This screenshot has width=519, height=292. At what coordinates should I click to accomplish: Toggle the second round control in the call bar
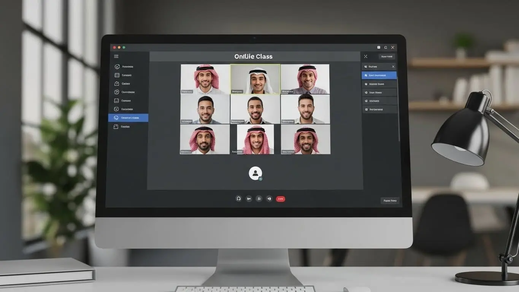tap(249, 198)
